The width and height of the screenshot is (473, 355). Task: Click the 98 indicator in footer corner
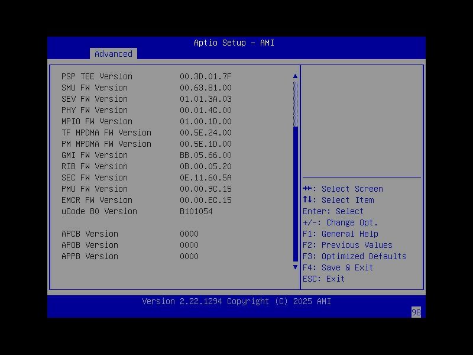pyautogui.click(x=416, y=312)
